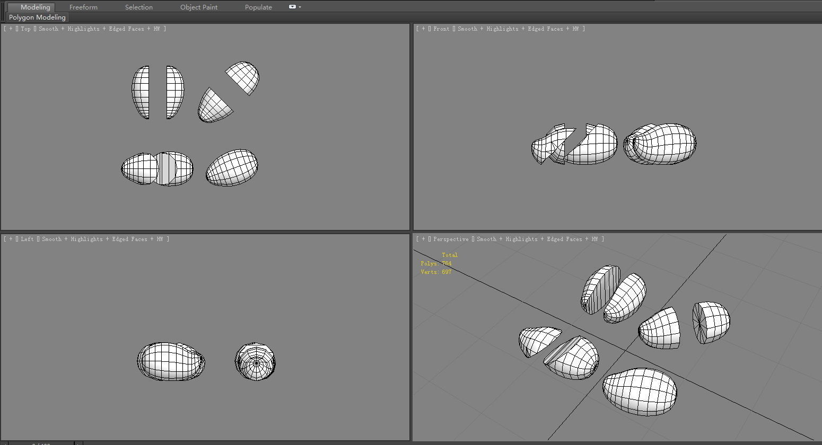The height and width of the screenshot is (445, 822).
Task: Expand the Polygon Modeling panel
Action: tap(37, 17)
